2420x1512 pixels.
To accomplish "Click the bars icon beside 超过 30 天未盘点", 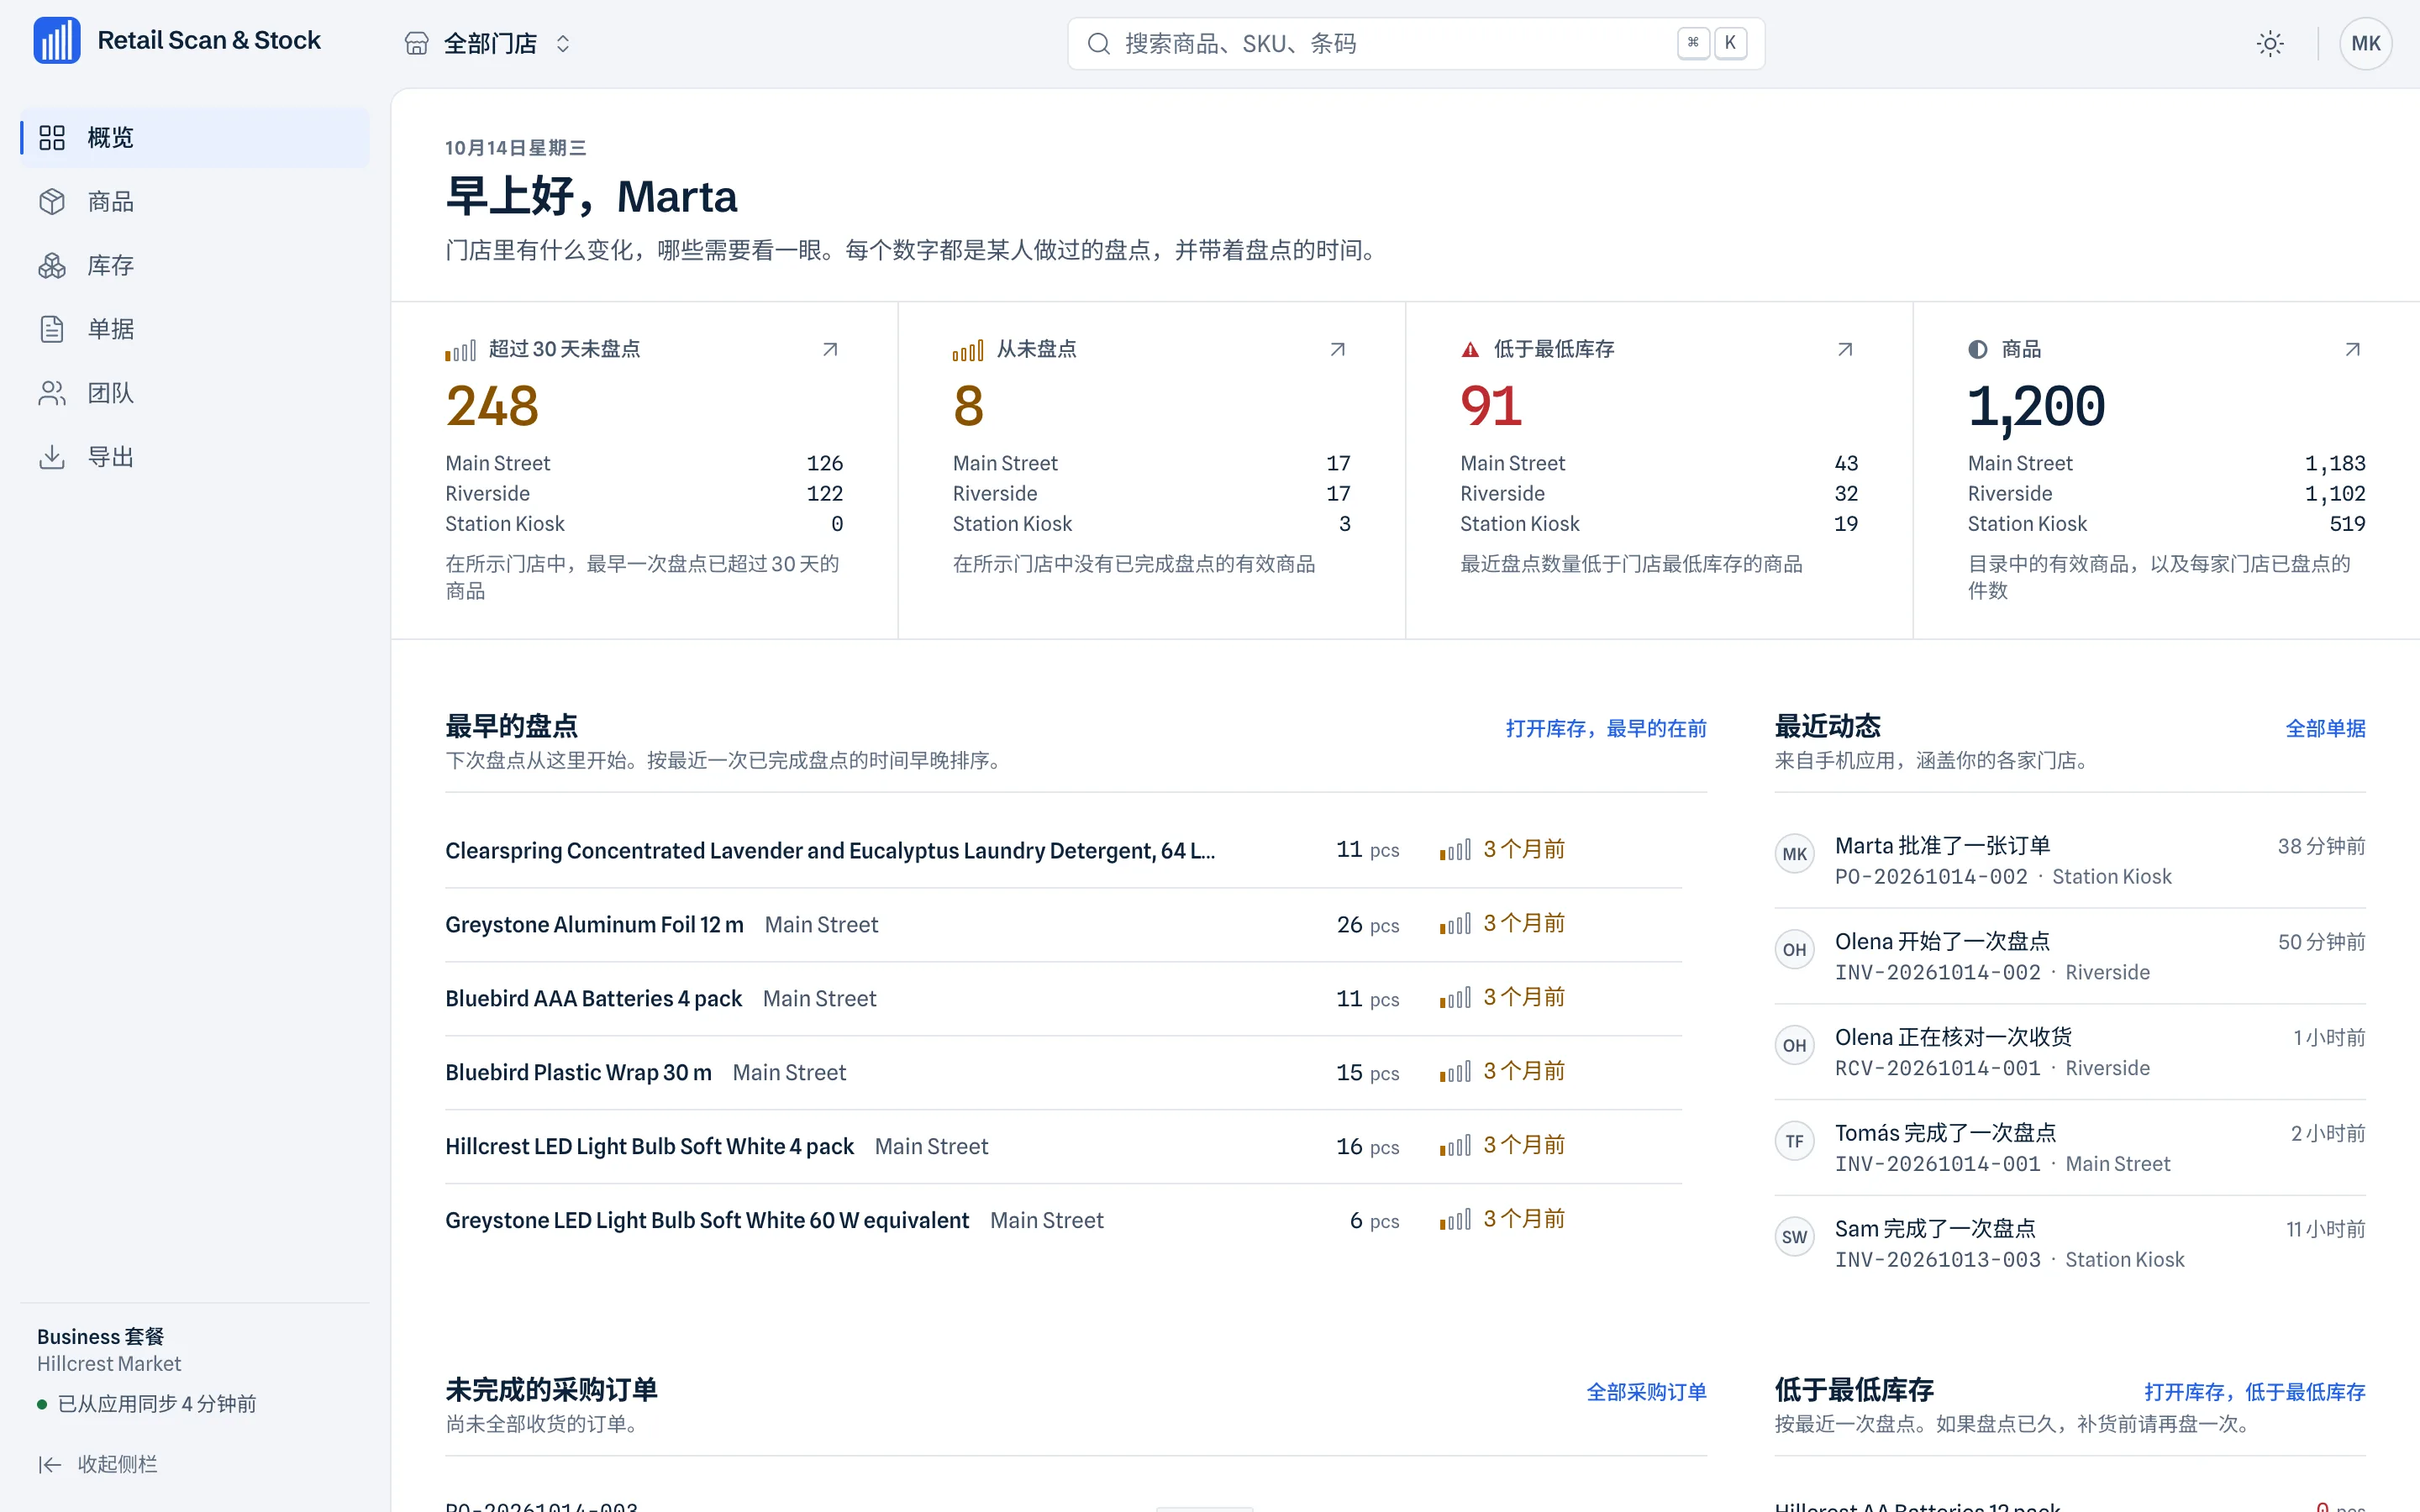I will [x=460, y=351].
